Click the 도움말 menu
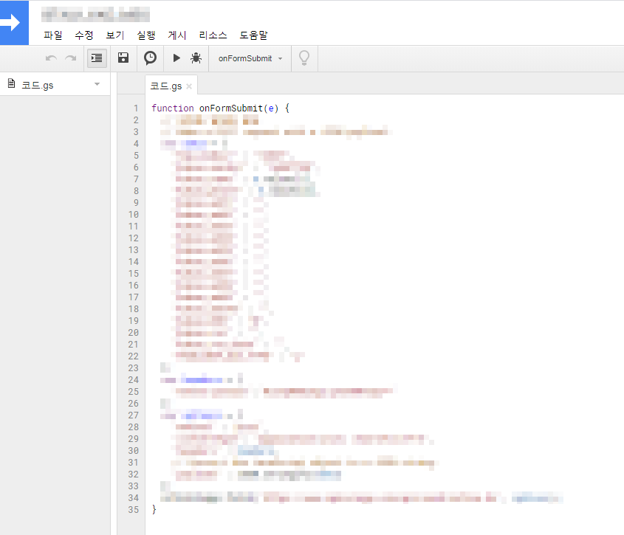The height and width of the screenshot is (535, 624). tap(253, 35)
